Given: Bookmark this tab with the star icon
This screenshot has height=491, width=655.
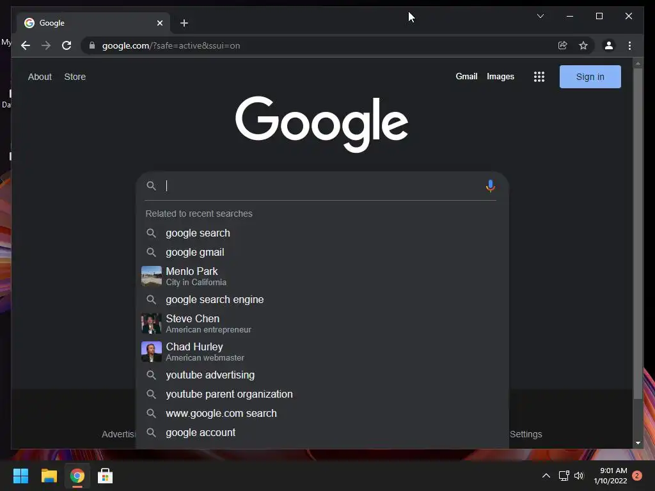Looking at the screenshot, I should (583, 45).
